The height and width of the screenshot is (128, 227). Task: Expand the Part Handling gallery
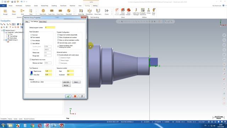[x=112, y=14]
